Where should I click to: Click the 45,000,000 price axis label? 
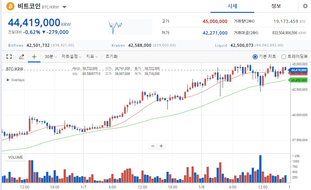point(300,64)
